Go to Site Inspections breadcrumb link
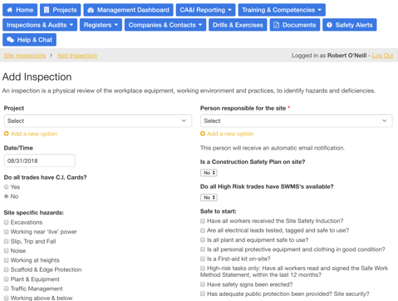Screen dimensions: 398x301 click(25, 56)
